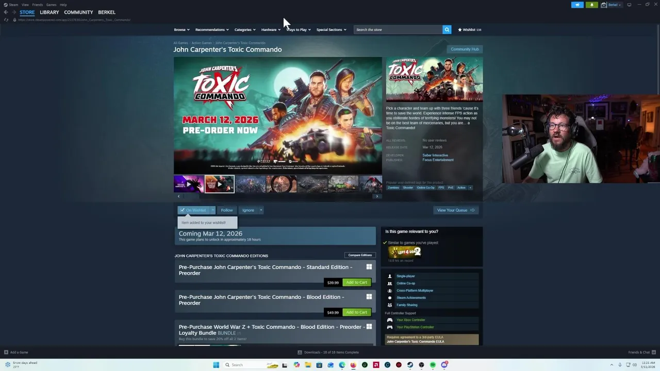Image resolution: width=660 pixels, height=371 pixels.
Task: Select the first trailer thumbnail
Action: [189, 184]
